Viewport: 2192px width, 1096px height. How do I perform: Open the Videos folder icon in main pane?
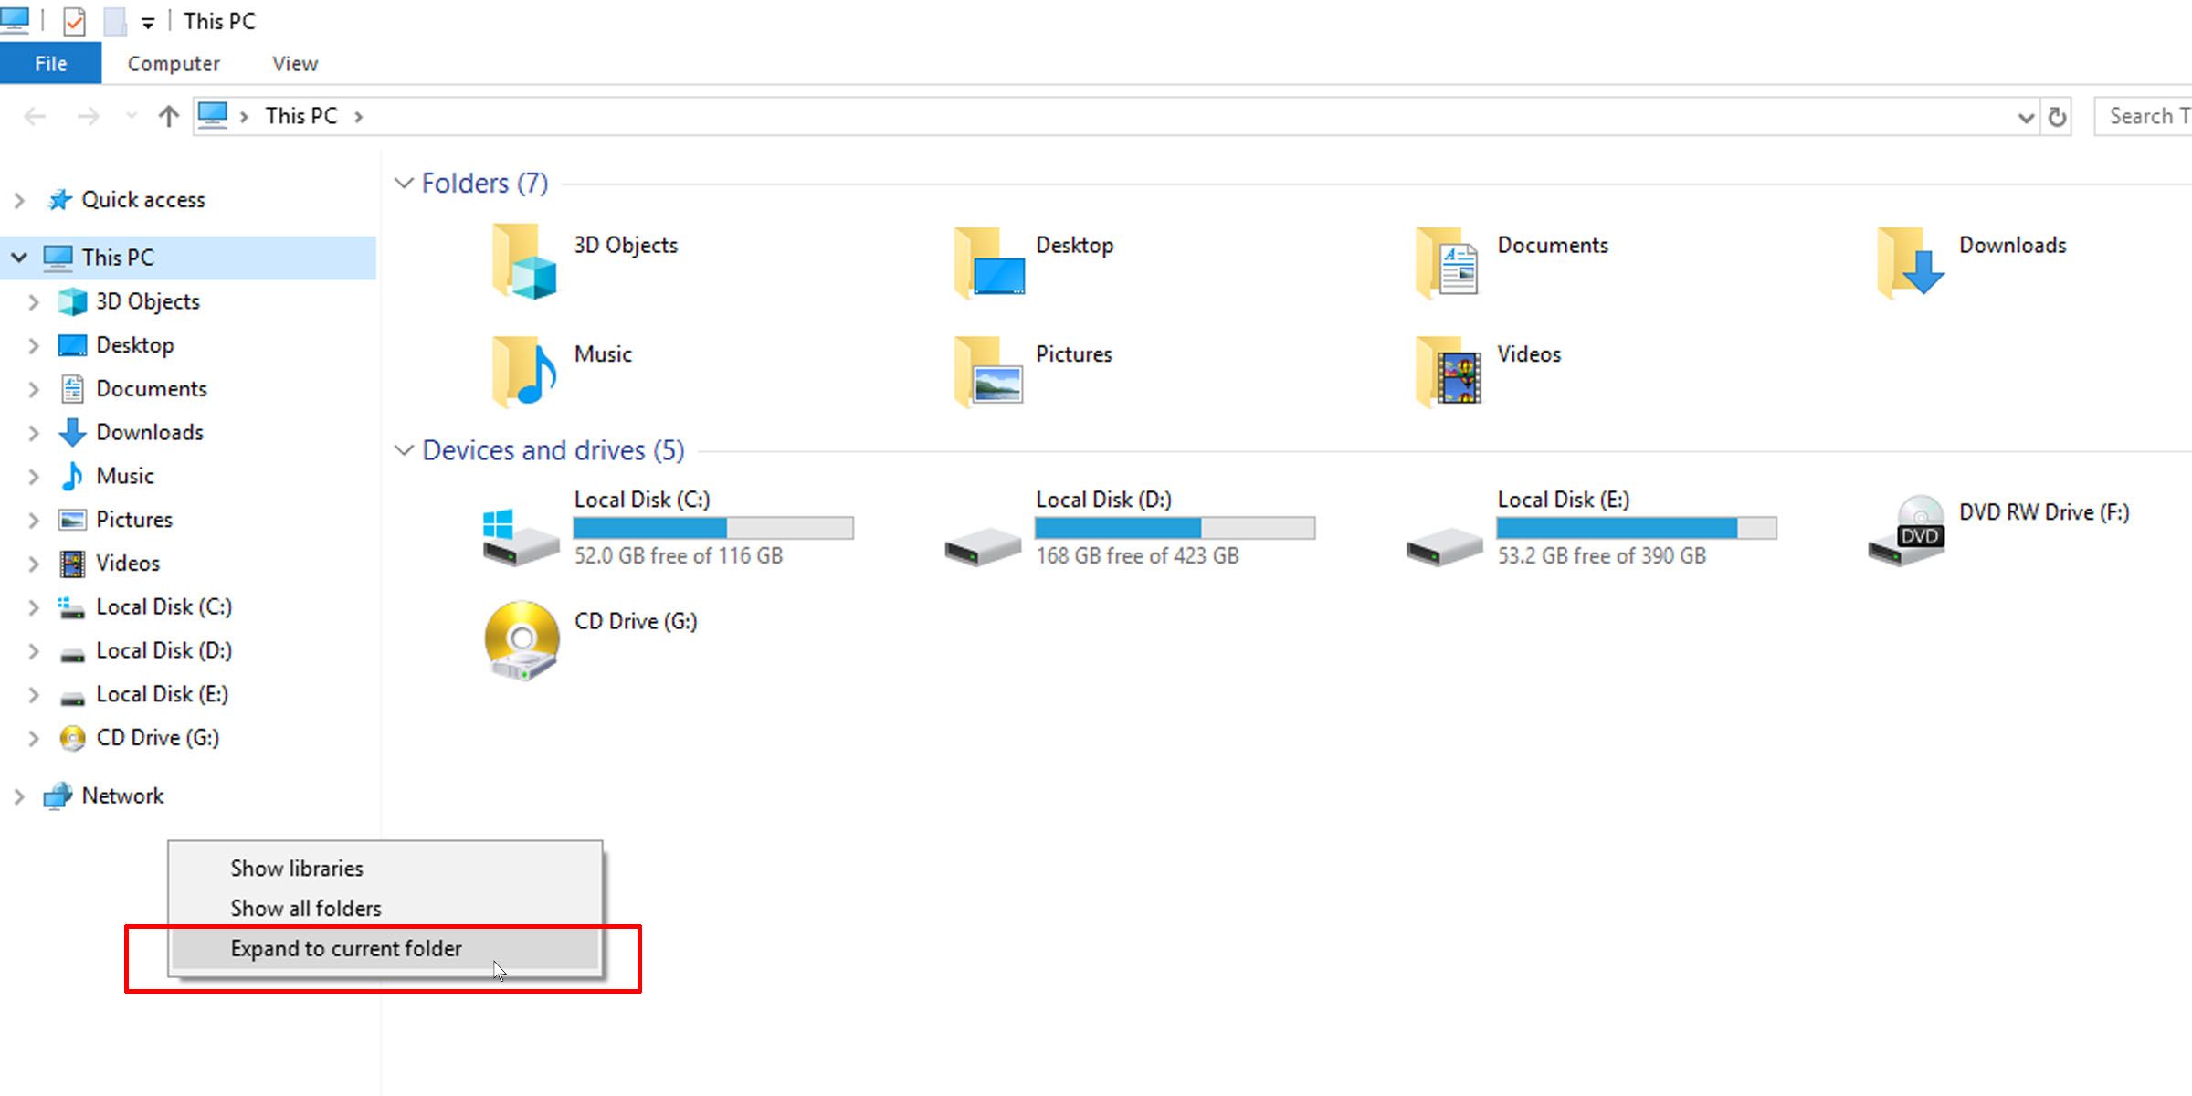(x=1449, y=371)
